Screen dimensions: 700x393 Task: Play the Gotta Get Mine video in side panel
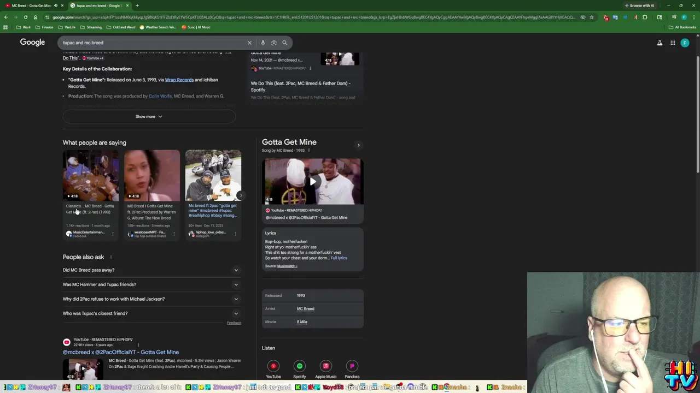(x=313, y=181)
